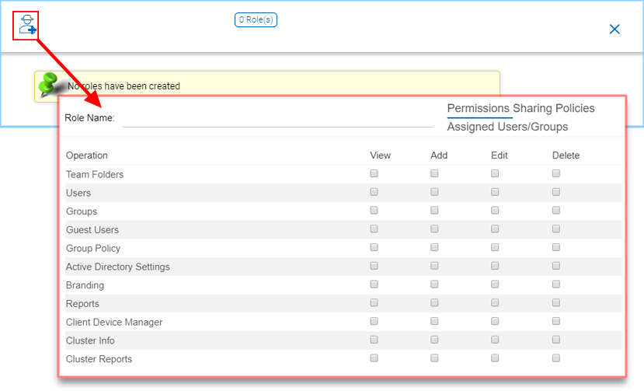This screenshot has height=391, width=644.
Task: Tick View checkbox for Users
Action: pos(374,192)
